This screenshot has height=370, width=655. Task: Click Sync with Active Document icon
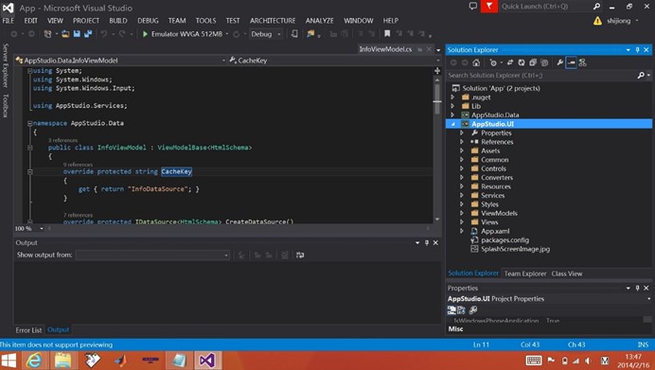tap(510, 62)
